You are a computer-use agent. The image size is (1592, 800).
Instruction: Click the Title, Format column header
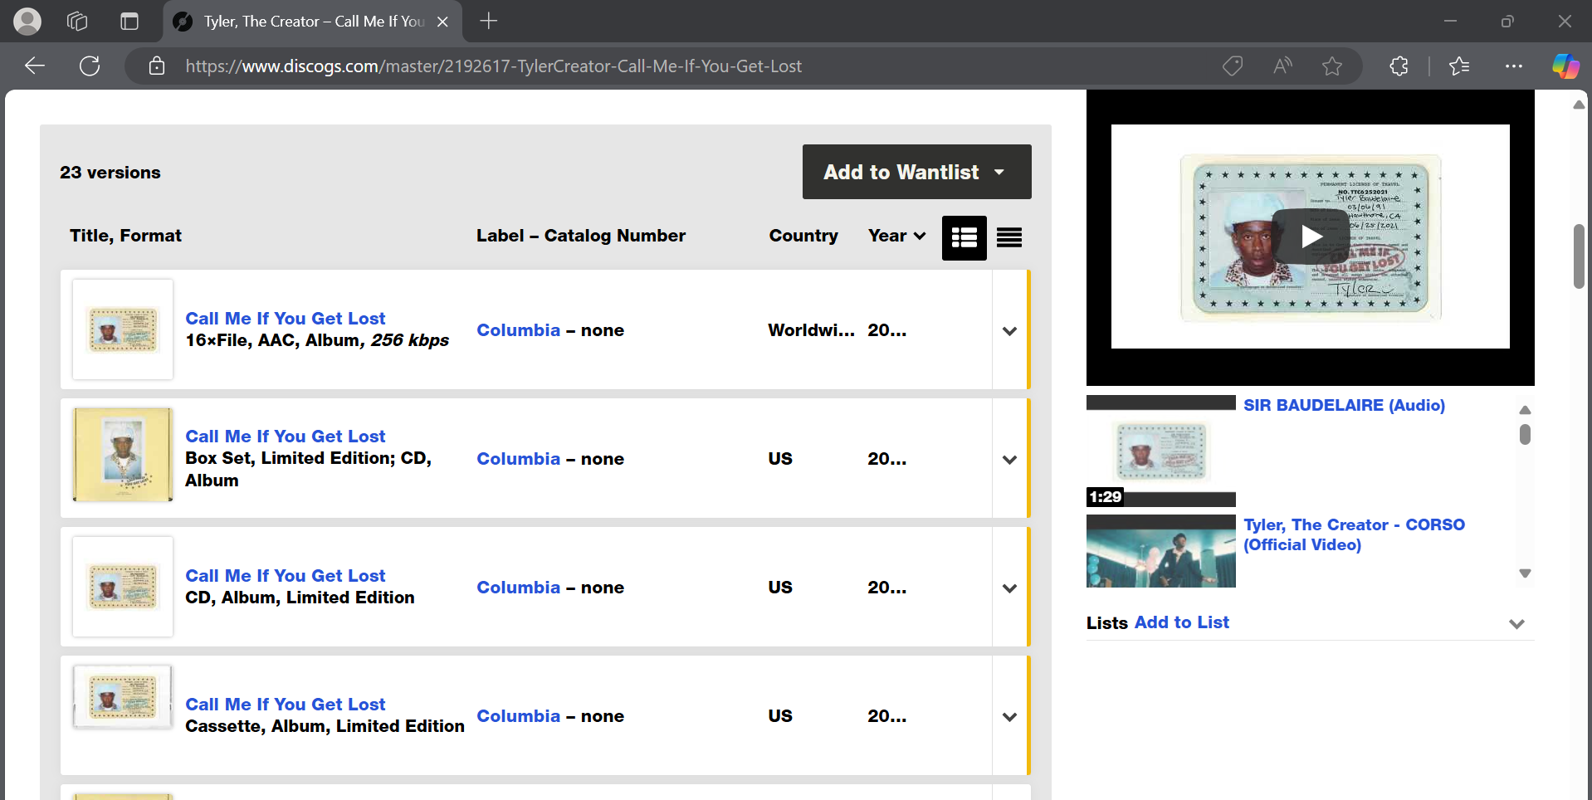click(x=125, y=236)
